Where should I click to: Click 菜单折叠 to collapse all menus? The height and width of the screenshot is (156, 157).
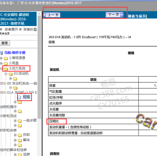(x=30, y=29)
